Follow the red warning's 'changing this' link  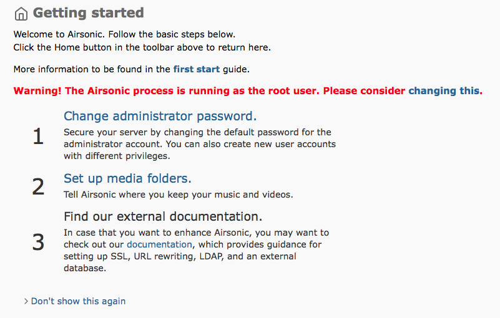(444, 91)
